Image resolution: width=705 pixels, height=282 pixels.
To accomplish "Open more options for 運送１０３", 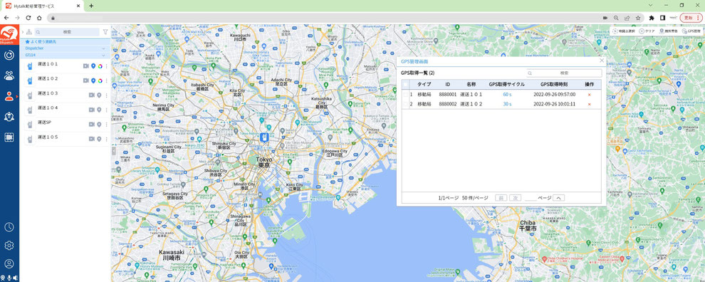I will point(107,95).
